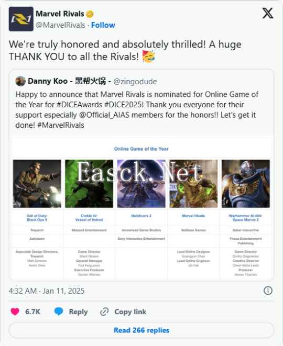
Task: Open the 4:32 AM Jan 11, 2025 timestamp
Action: pos(47,291)
